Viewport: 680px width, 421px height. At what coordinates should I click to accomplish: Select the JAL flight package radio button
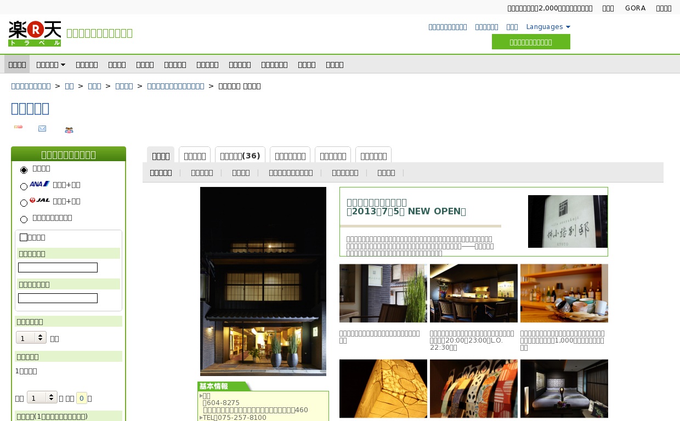(24, 203)
